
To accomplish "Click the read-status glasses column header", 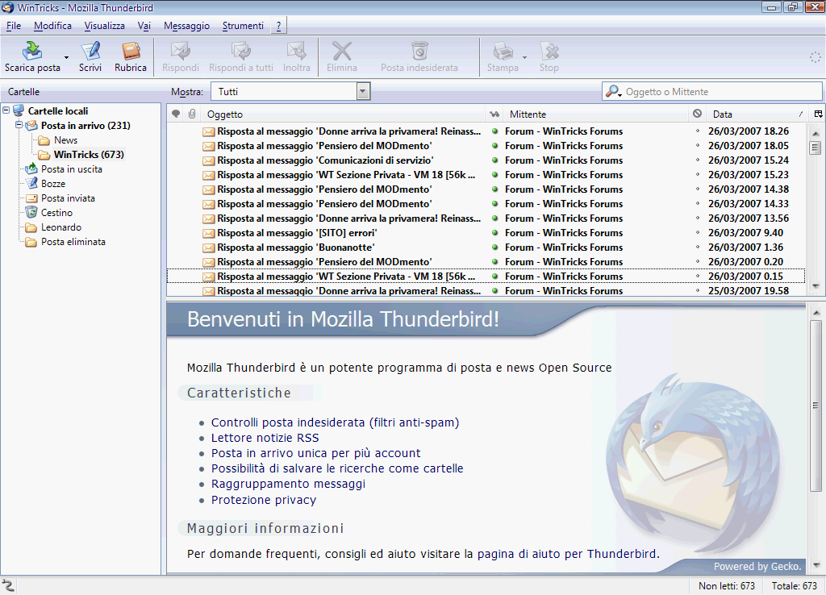I will pyautogui.click(x=494, y=114).
